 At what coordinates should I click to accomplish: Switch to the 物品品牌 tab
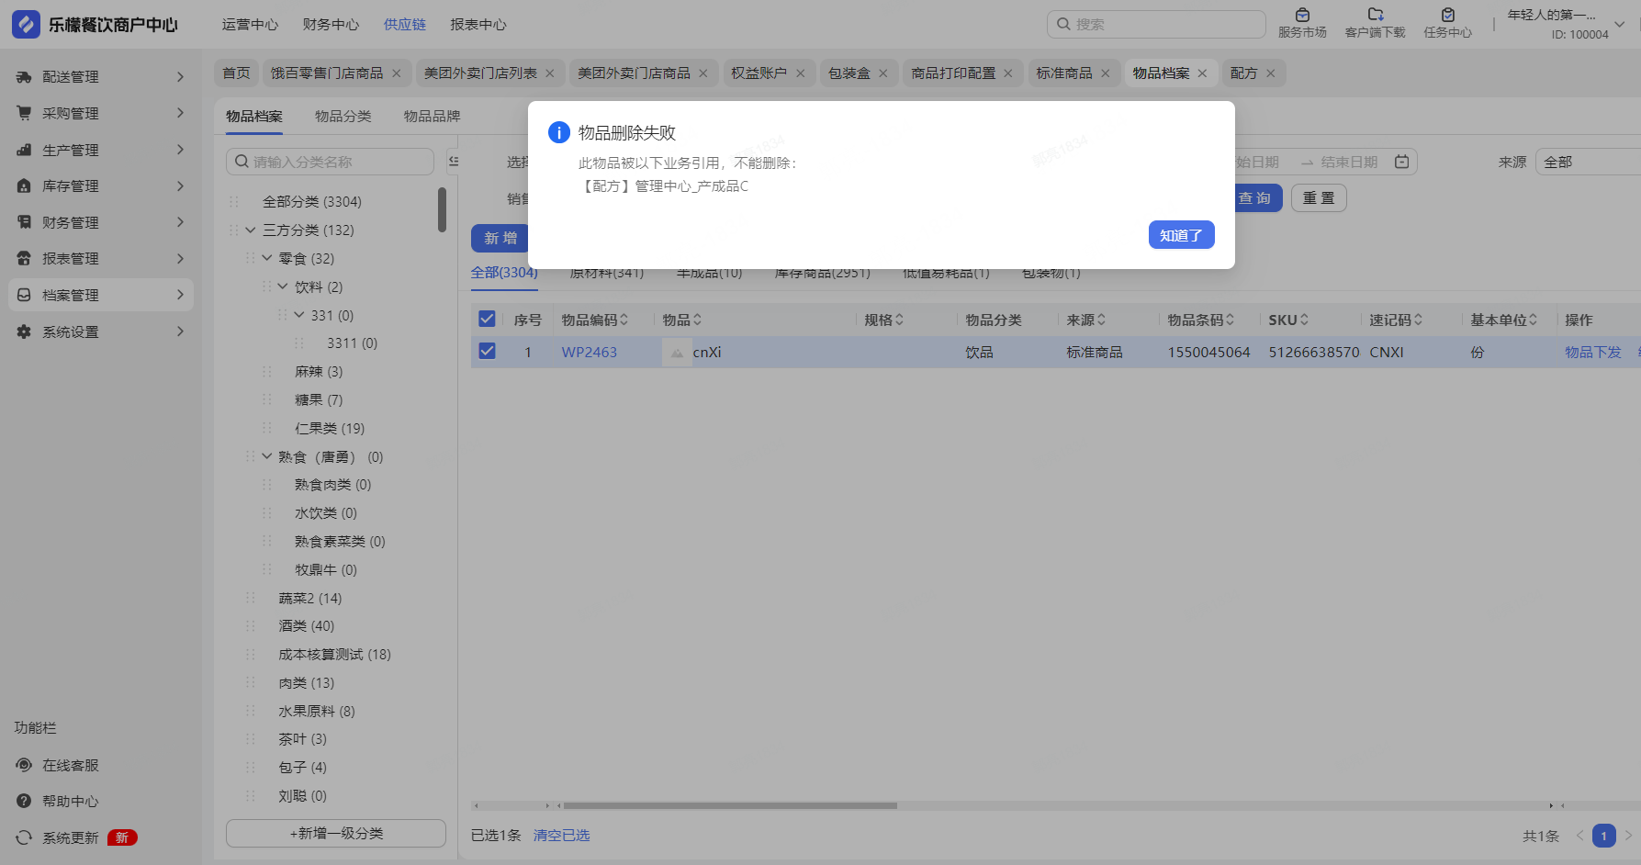pos(432,116)
